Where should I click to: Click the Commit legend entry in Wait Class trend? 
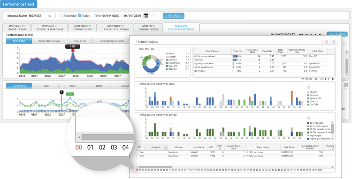click(x=313, y=95)
